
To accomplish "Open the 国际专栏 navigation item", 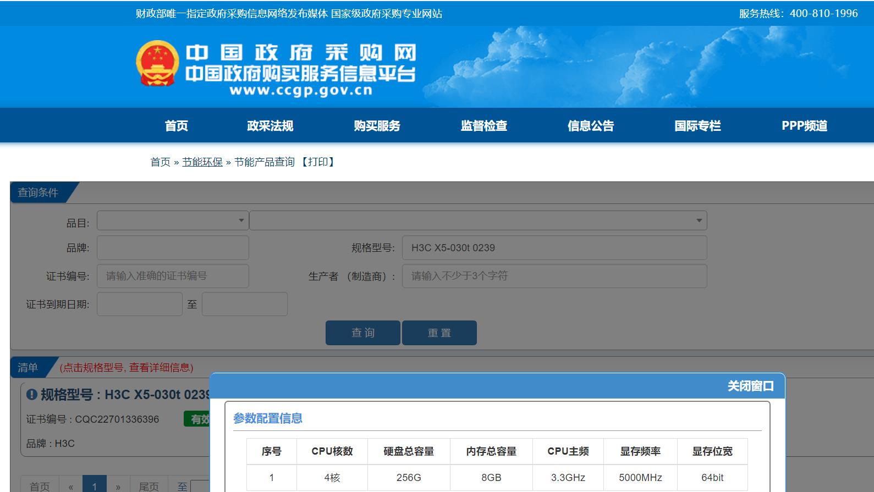I will coord(697,126).
